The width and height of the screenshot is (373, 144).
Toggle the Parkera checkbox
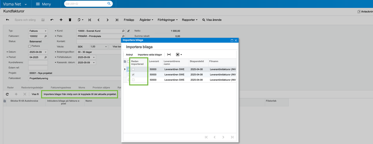pos(30,46)
